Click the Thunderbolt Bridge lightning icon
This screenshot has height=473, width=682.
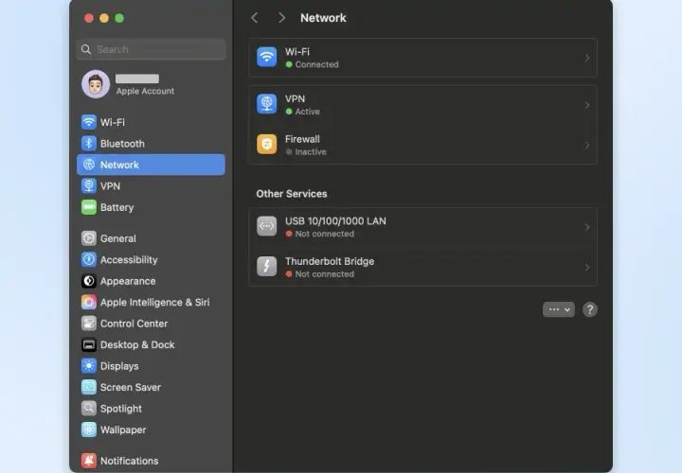point(266,267)
